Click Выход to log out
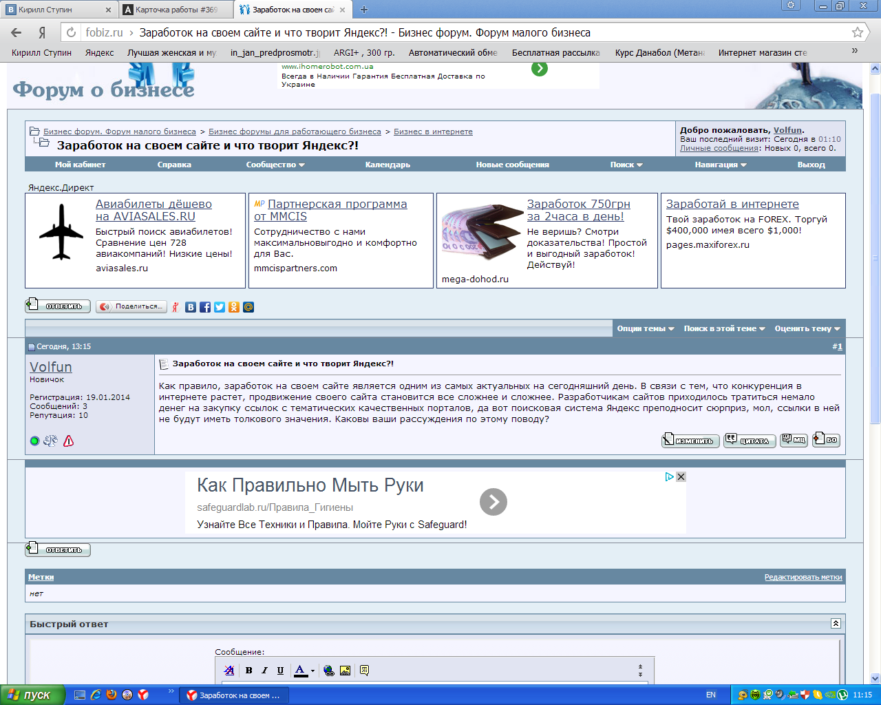Viewport: 881px width, 705px height. pyautogui.click(x=811, y=165)
